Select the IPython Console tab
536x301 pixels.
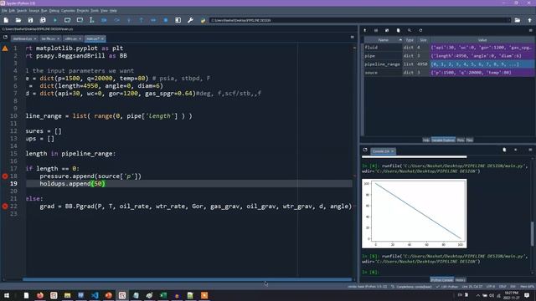pyautogui.click(x=441, y=280)
